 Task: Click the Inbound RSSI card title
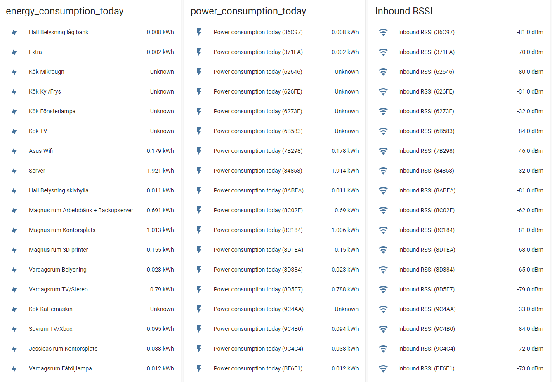404,11
